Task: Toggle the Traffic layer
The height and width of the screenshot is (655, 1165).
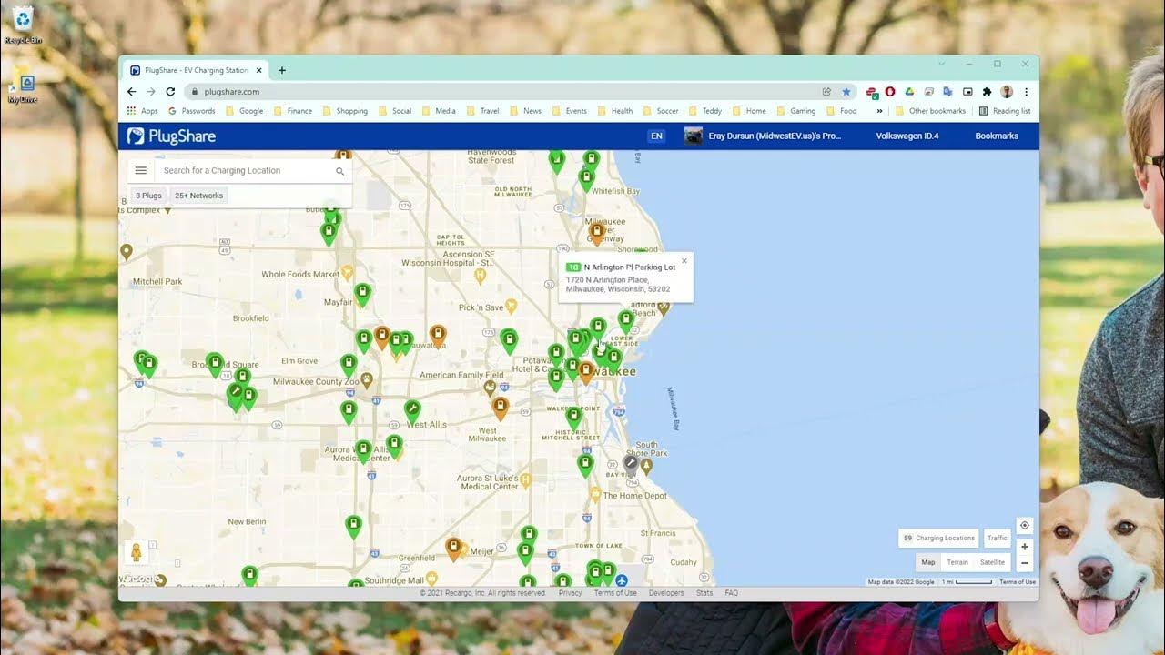Action: pos(998,538)
